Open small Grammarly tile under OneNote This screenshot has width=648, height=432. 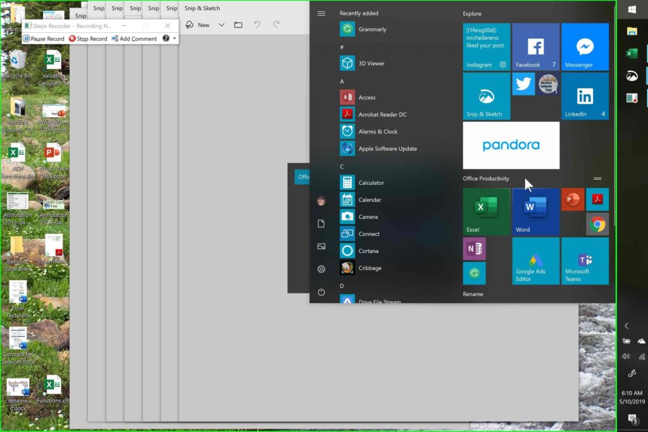[475, 273]
